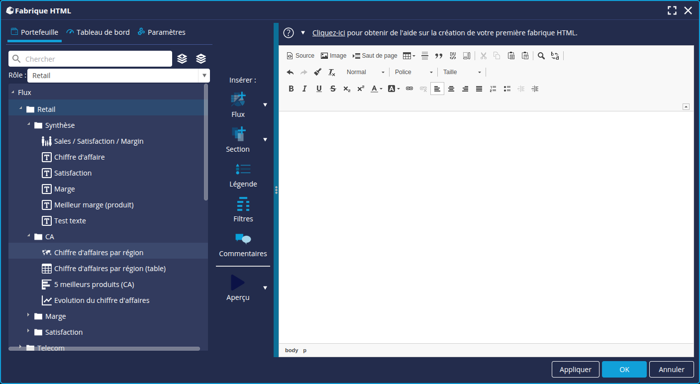Enable center text alignment

451,89
